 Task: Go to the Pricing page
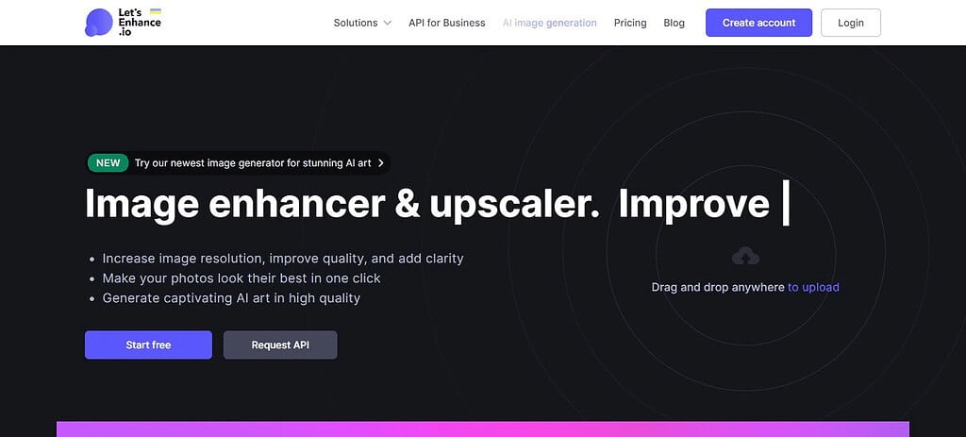(630, 23)
